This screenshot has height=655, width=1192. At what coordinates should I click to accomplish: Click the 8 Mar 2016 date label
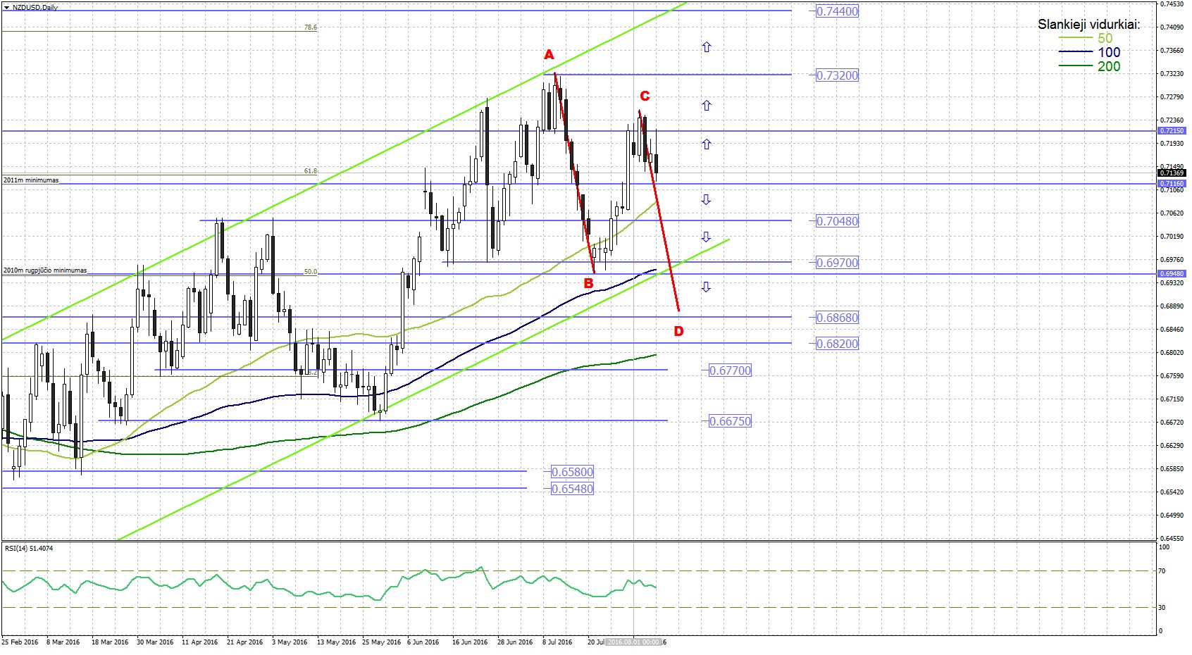coord(63,642)
